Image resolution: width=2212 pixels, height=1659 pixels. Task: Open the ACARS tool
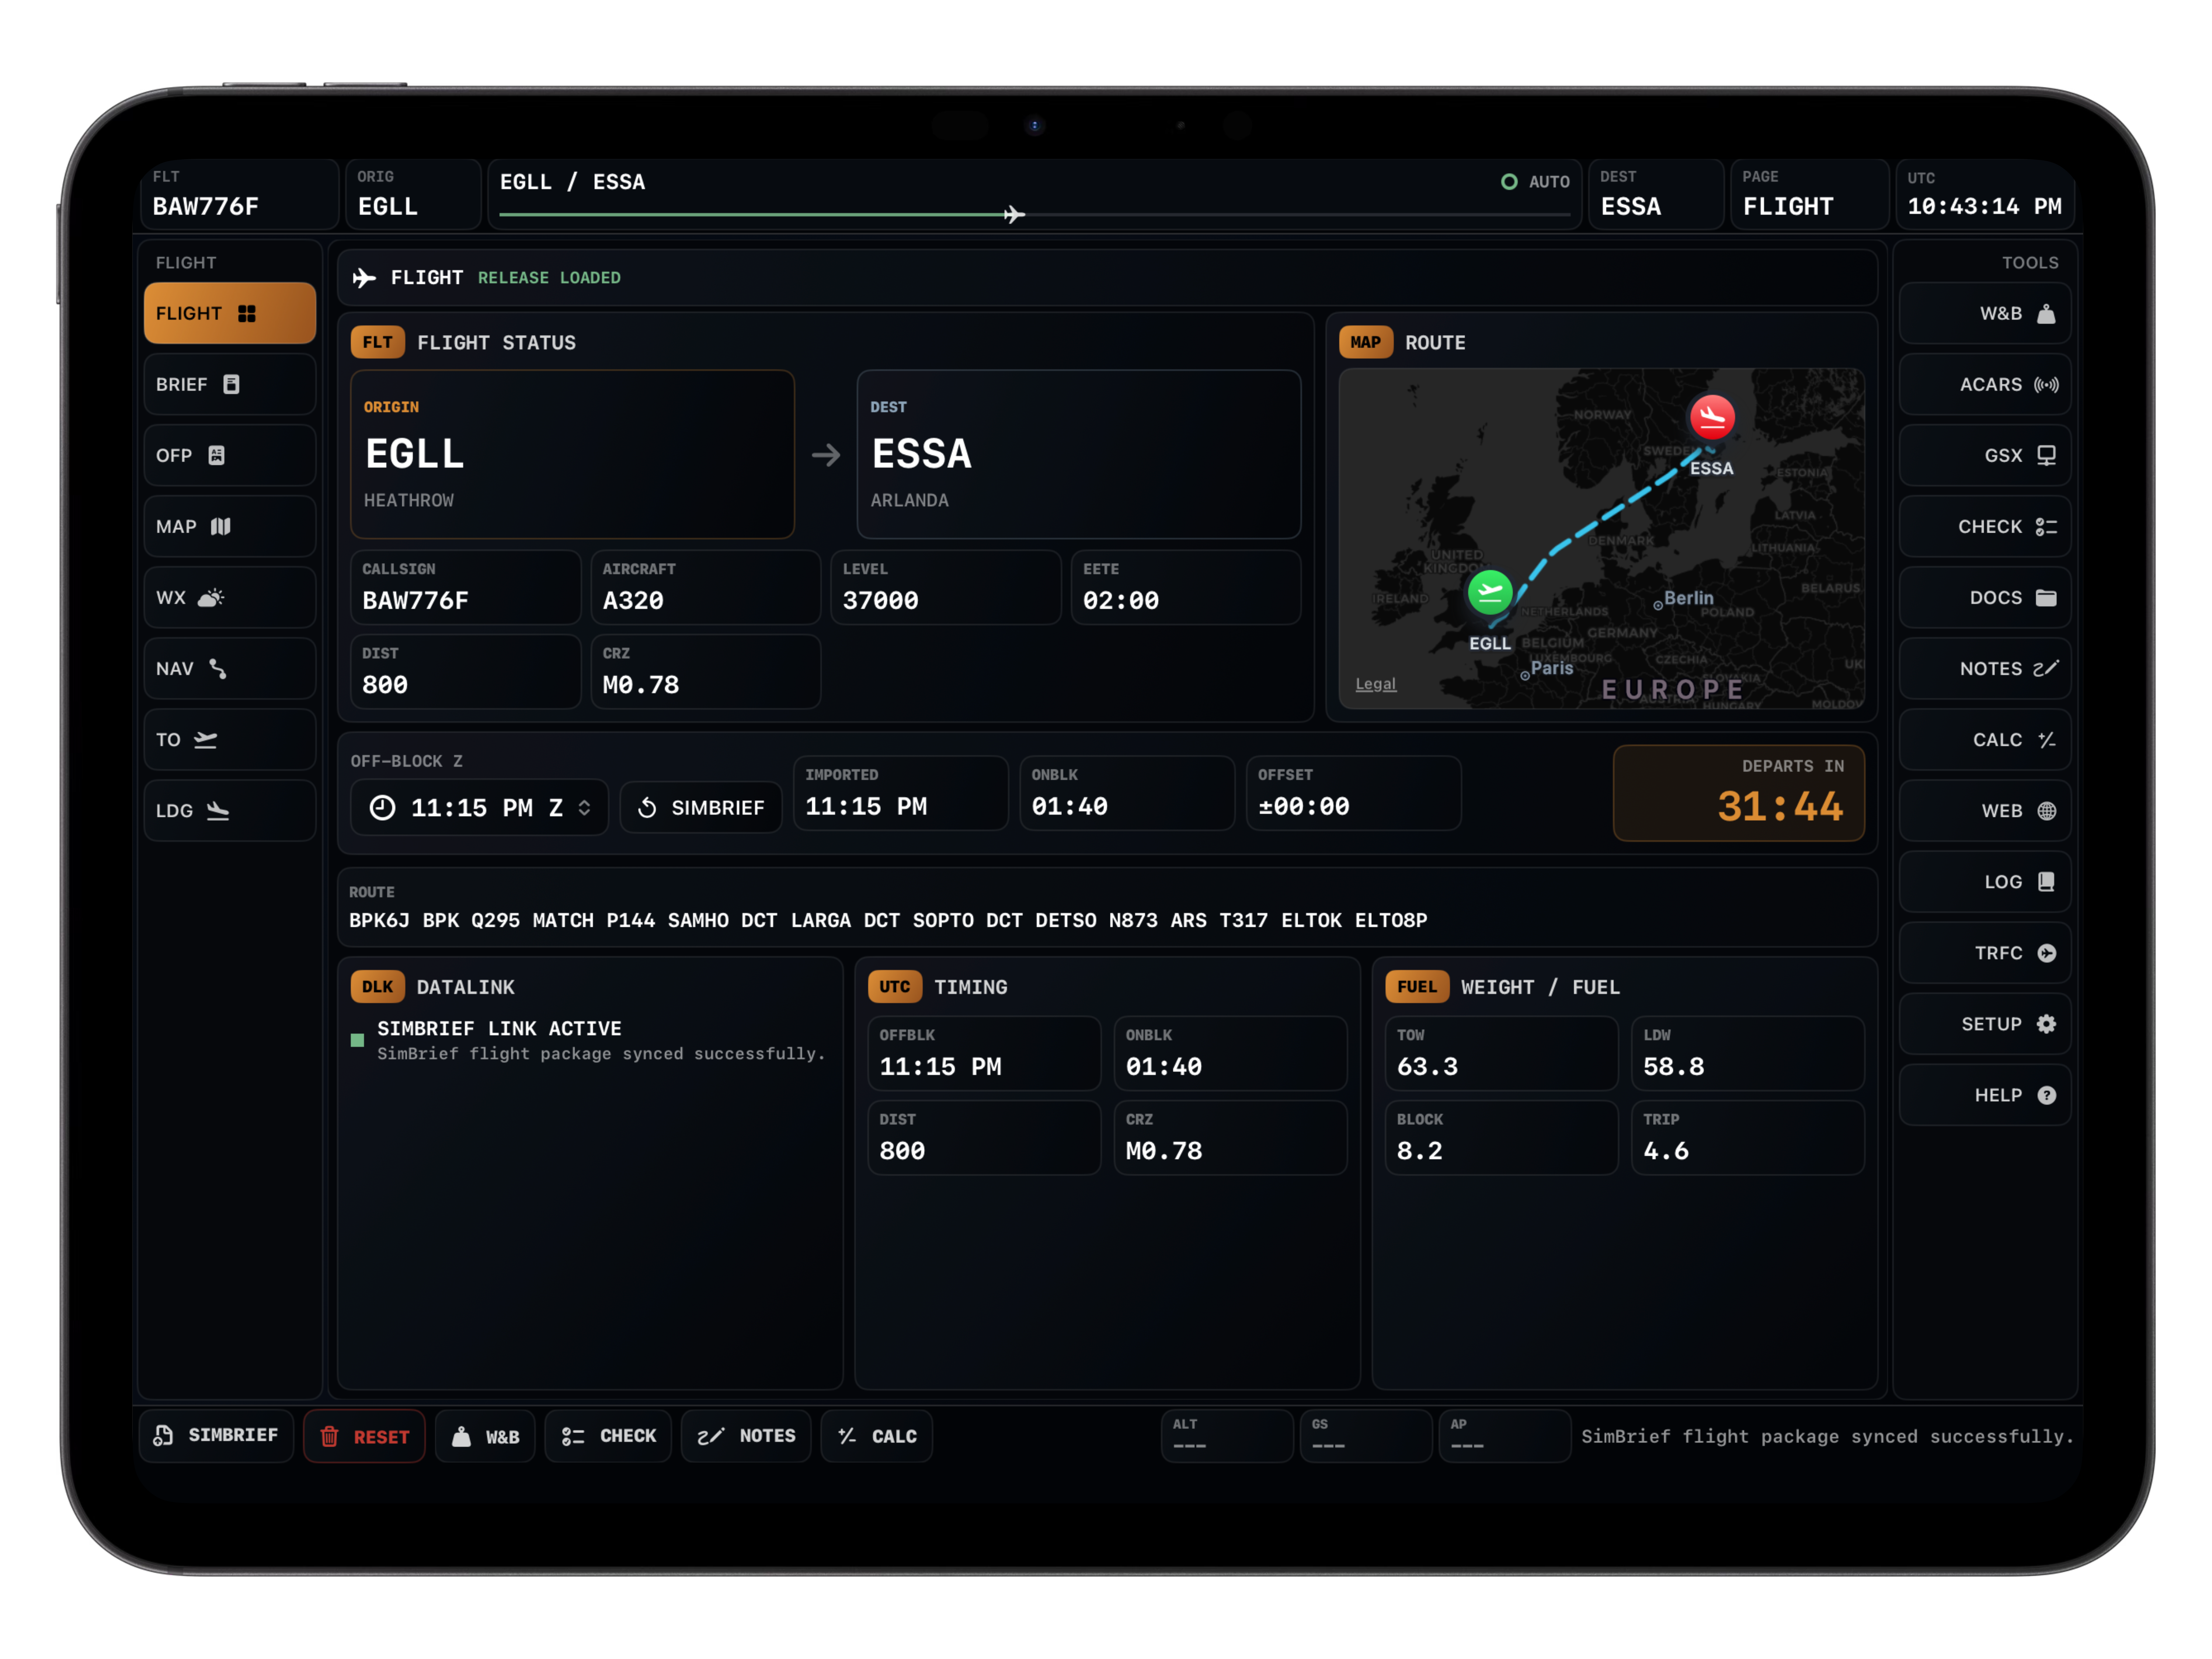(1984, 384)
